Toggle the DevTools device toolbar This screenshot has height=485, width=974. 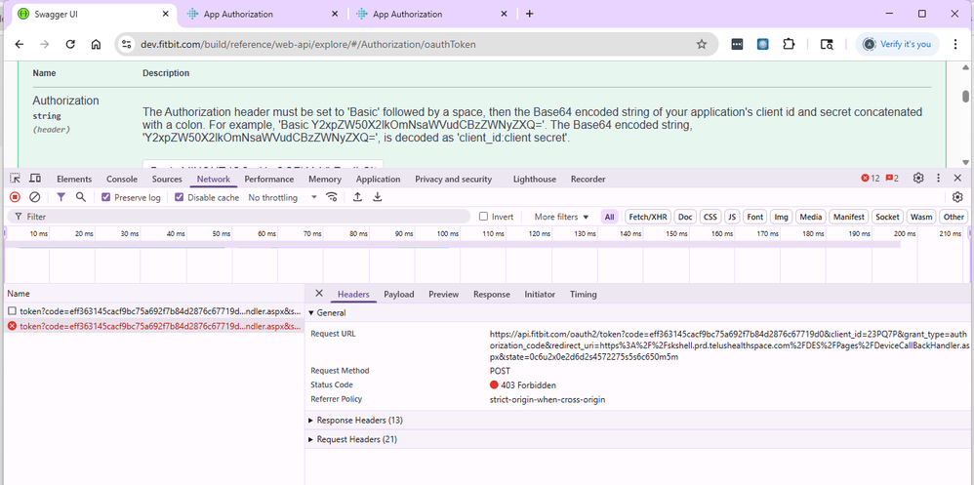click(x=35, y=179)
